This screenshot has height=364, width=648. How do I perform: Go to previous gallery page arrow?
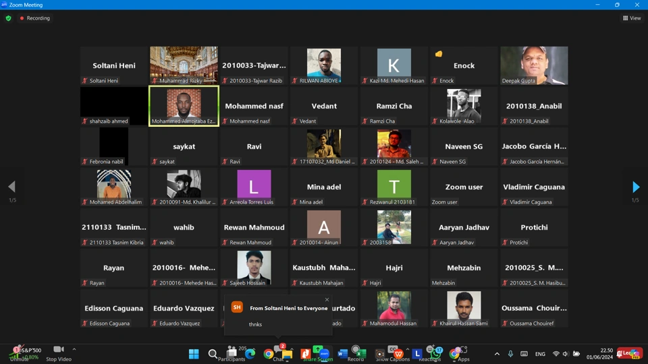(x=12, y=187)
